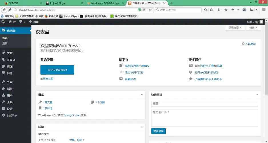Viewport: 268px width, 143px height.
Task: Open 多媒体 (Media) in the sidebar
Action: [11, 60]
